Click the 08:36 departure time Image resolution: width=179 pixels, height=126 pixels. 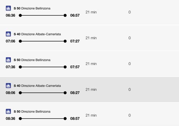pos(10,119)
